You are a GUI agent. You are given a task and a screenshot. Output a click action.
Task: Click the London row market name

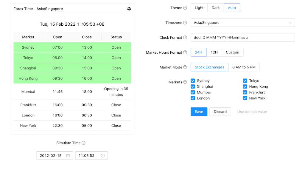[x=28, y=115]
